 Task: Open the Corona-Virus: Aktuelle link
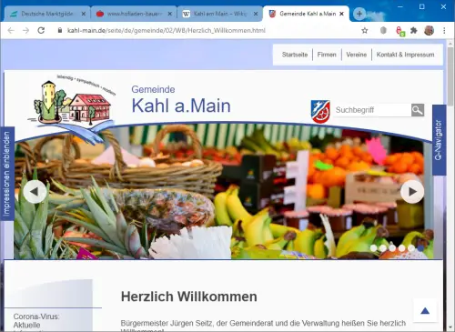(36, 321)
